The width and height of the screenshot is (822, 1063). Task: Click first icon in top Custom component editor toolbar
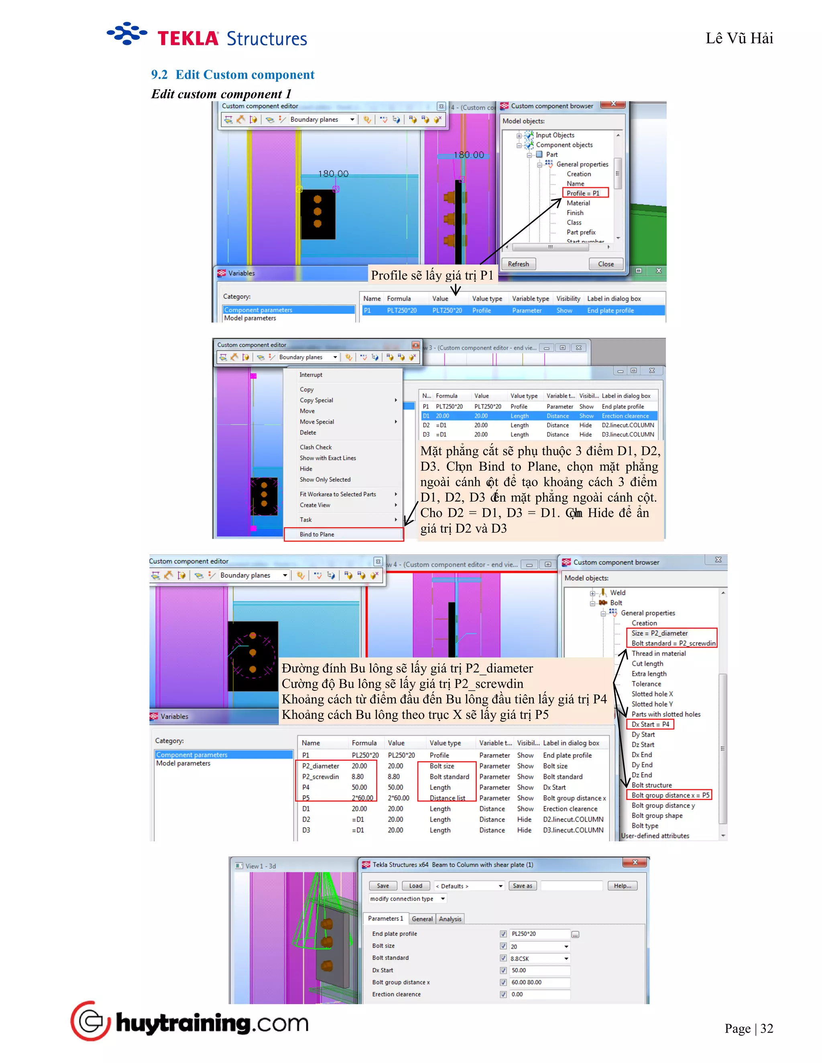click(228, 120)
